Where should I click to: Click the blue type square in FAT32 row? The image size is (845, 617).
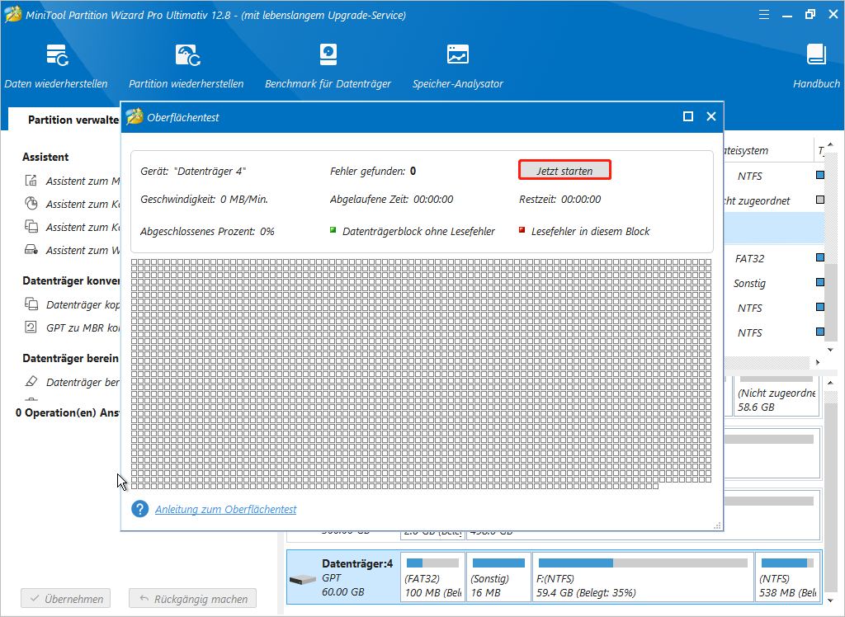(x=820, y=258)
